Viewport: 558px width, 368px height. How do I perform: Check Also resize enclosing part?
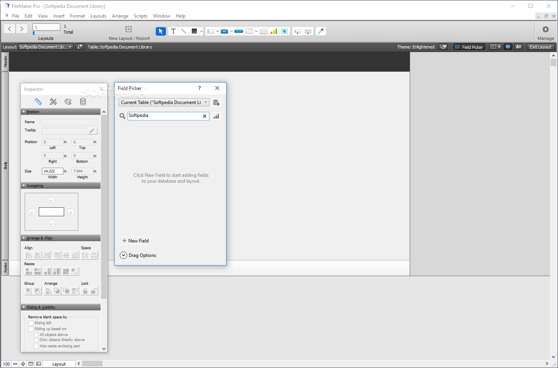coord(36,346)
